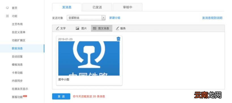Open 首页 in the sidebar
The height and width of the screenshot is (103, 232).
coord(14,8)
